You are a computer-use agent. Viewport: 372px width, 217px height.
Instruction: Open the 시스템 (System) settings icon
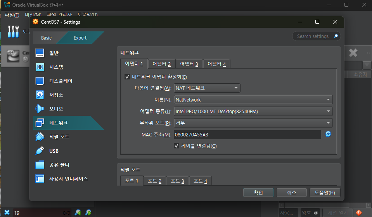[40, 67]
